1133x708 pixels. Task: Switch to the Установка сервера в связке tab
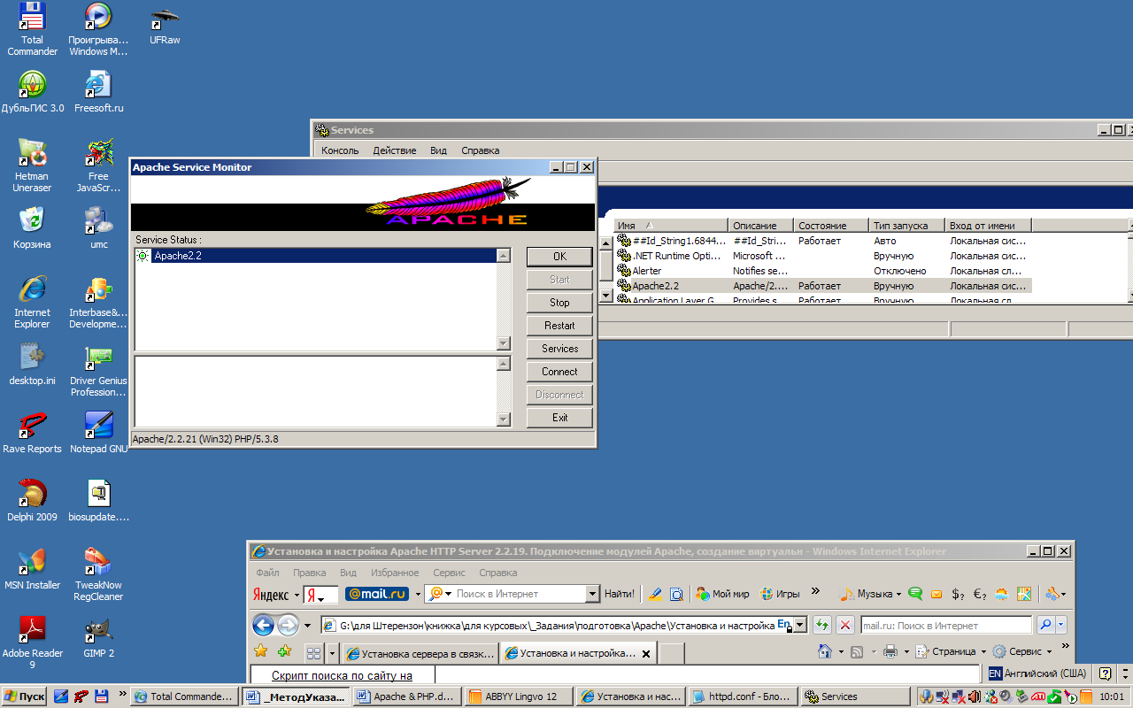420,653
